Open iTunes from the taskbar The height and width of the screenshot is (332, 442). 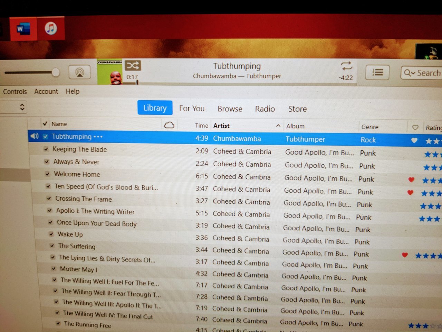[x=51, y=28]
